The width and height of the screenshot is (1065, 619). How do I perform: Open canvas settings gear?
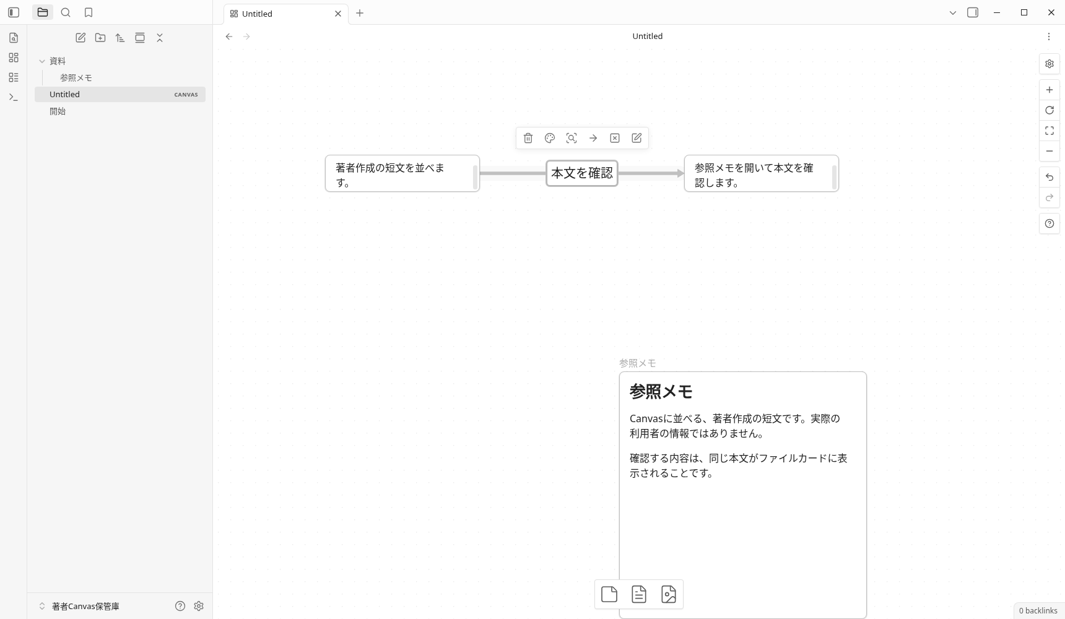(1050, 64)
